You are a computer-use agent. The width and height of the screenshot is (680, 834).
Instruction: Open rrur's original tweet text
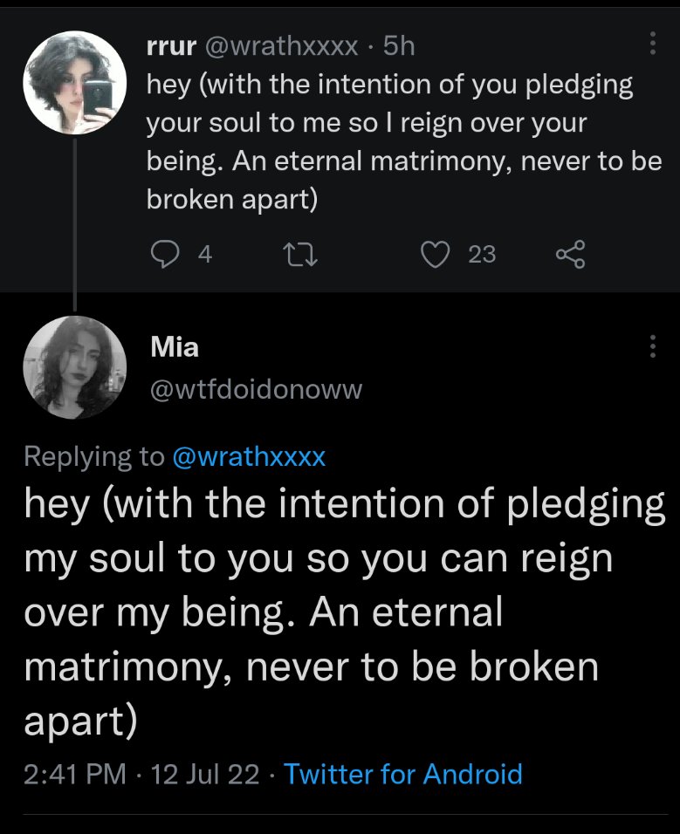[404, 142]
